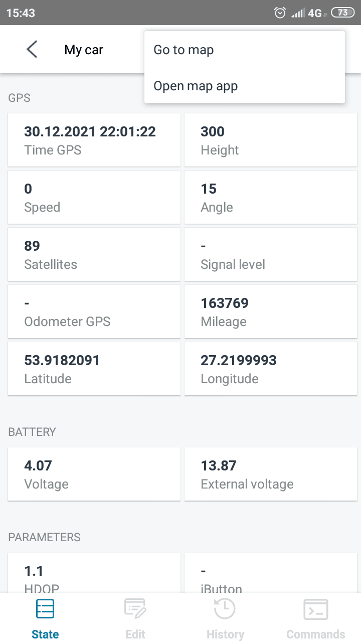Viewport: 361px width, 642px height.
Task: Tap the Satellites count card
Action: 94,254
